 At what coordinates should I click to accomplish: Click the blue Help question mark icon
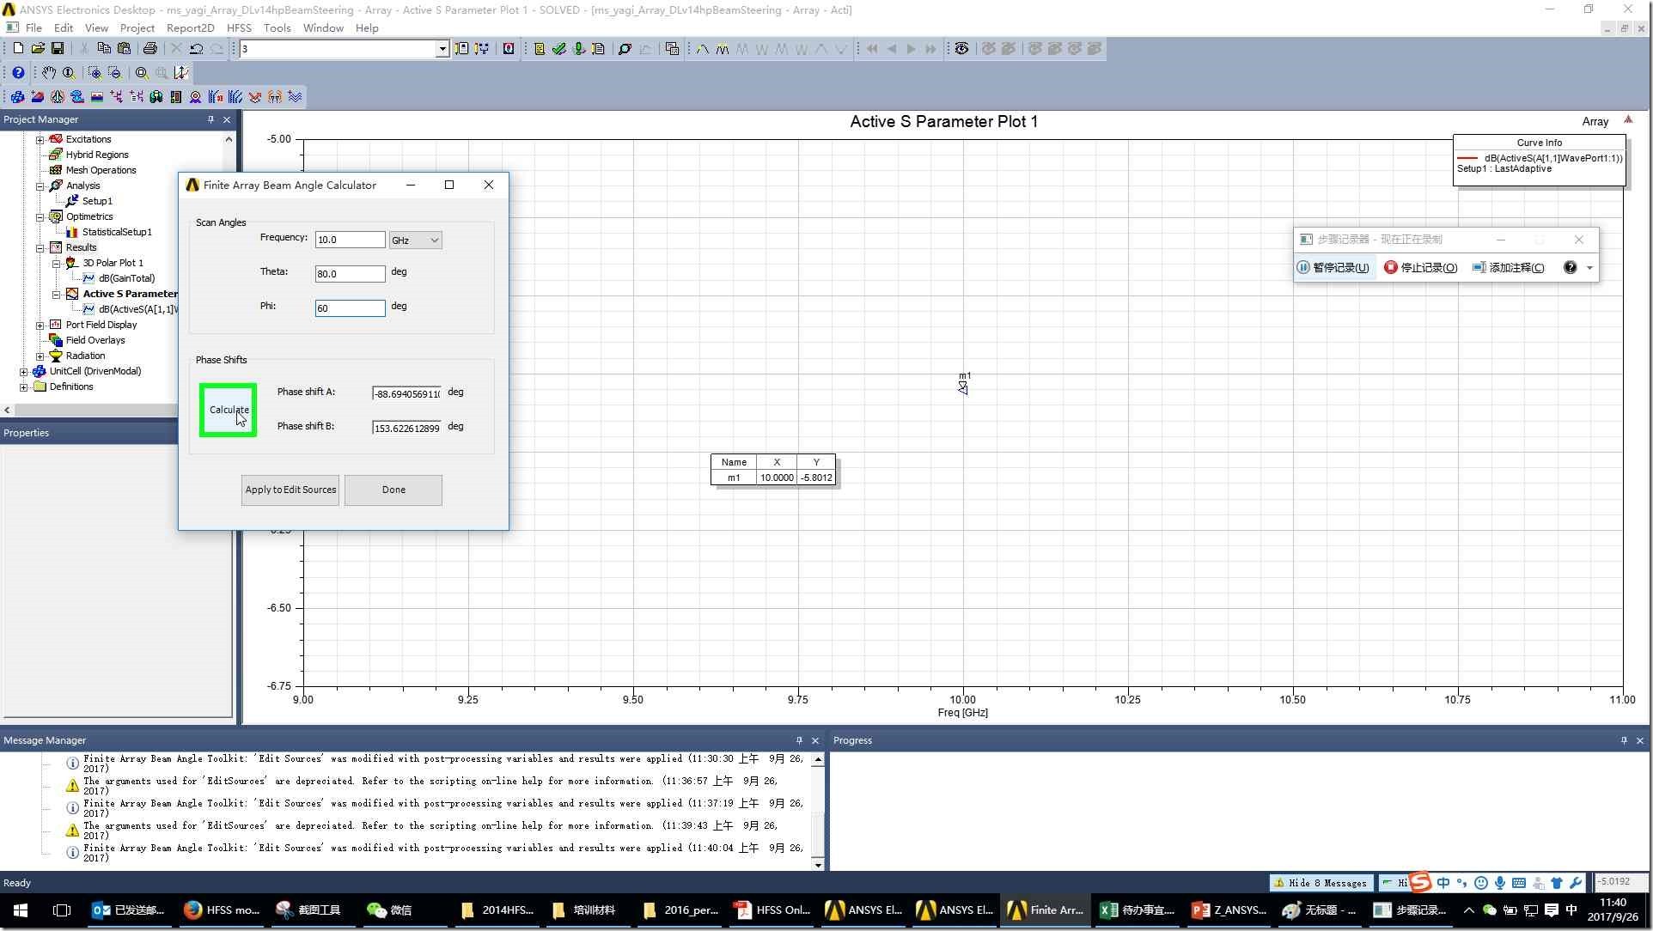click(x=18, y=73)
